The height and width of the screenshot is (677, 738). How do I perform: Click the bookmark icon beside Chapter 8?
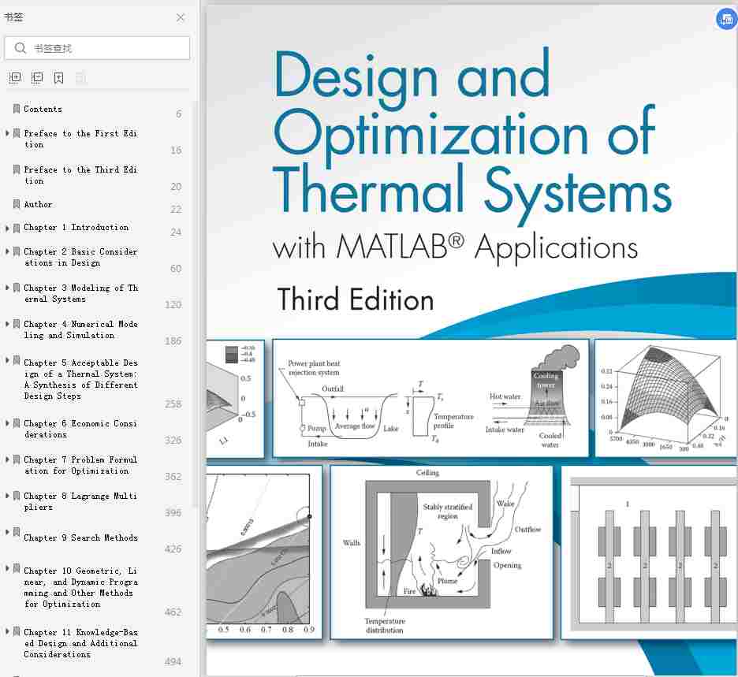point(17,496)
